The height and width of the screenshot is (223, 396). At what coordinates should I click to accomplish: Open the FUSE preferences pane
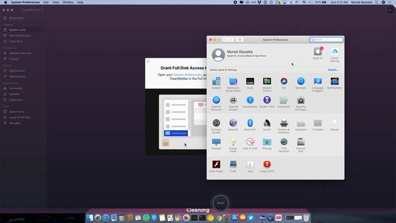[233, 167]
